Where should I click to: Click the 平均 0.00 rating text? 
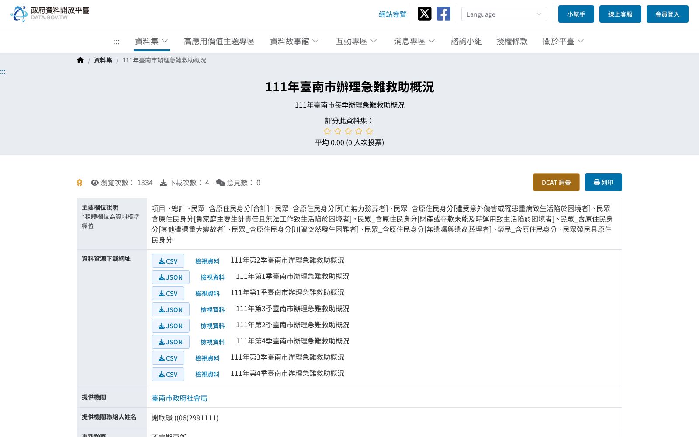349,142
